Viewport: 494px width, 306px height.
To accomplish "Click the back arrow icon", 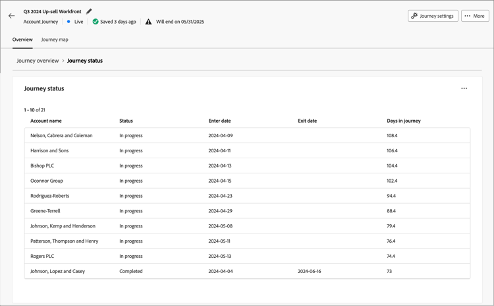I will 11,16.
